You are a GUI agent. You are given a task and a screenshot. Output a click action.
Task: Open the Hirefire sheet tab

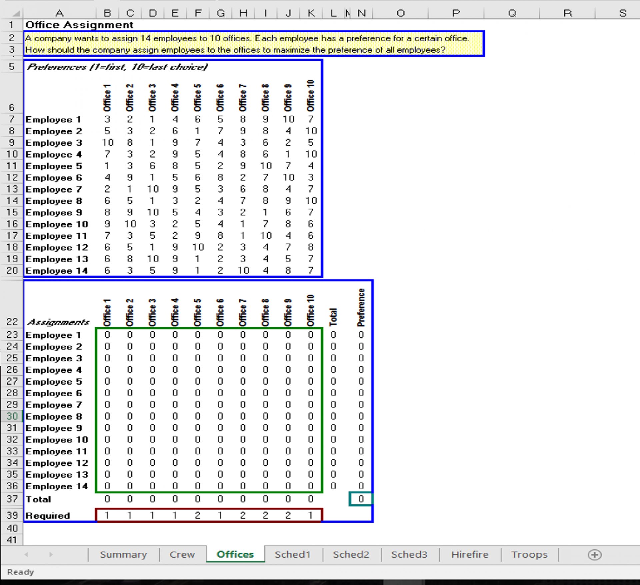(470, 555)
